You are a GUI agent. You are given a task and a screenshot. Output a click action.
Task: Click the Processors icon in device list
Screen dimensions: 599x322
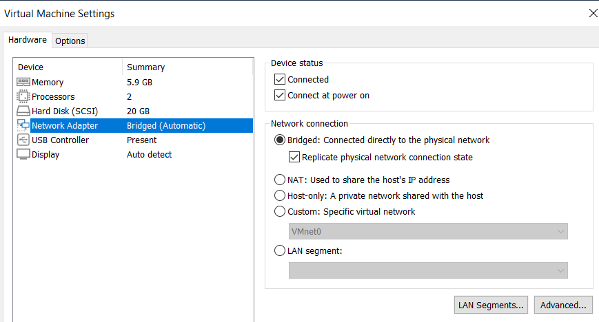point(23,97)
